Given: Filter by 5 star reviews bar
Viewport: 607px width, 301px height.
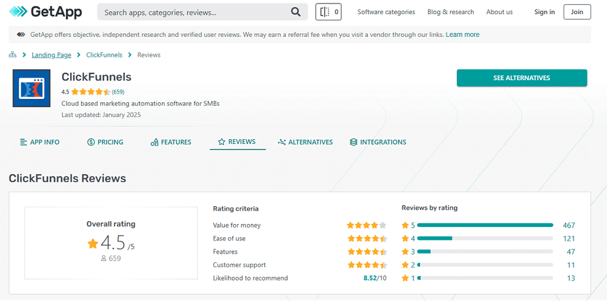Looking at the screenshot, I should tap(485, 225).
